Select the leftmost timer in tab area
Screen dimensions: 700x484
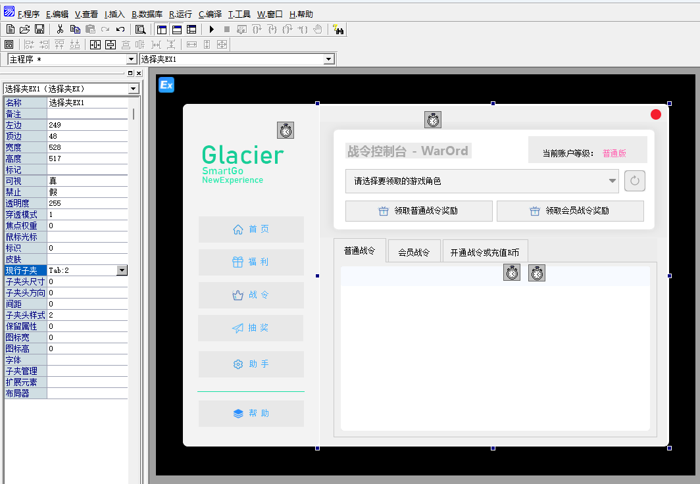512,272
